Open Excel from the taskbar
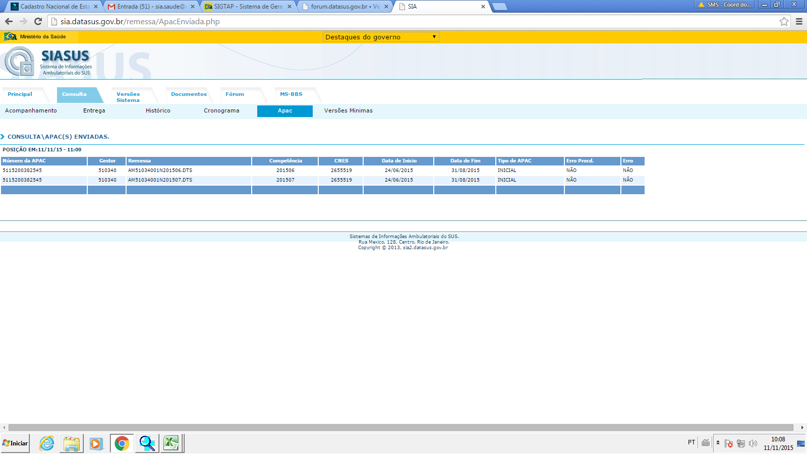This screenshot has height=454, width=807. [x=171, y=443]
